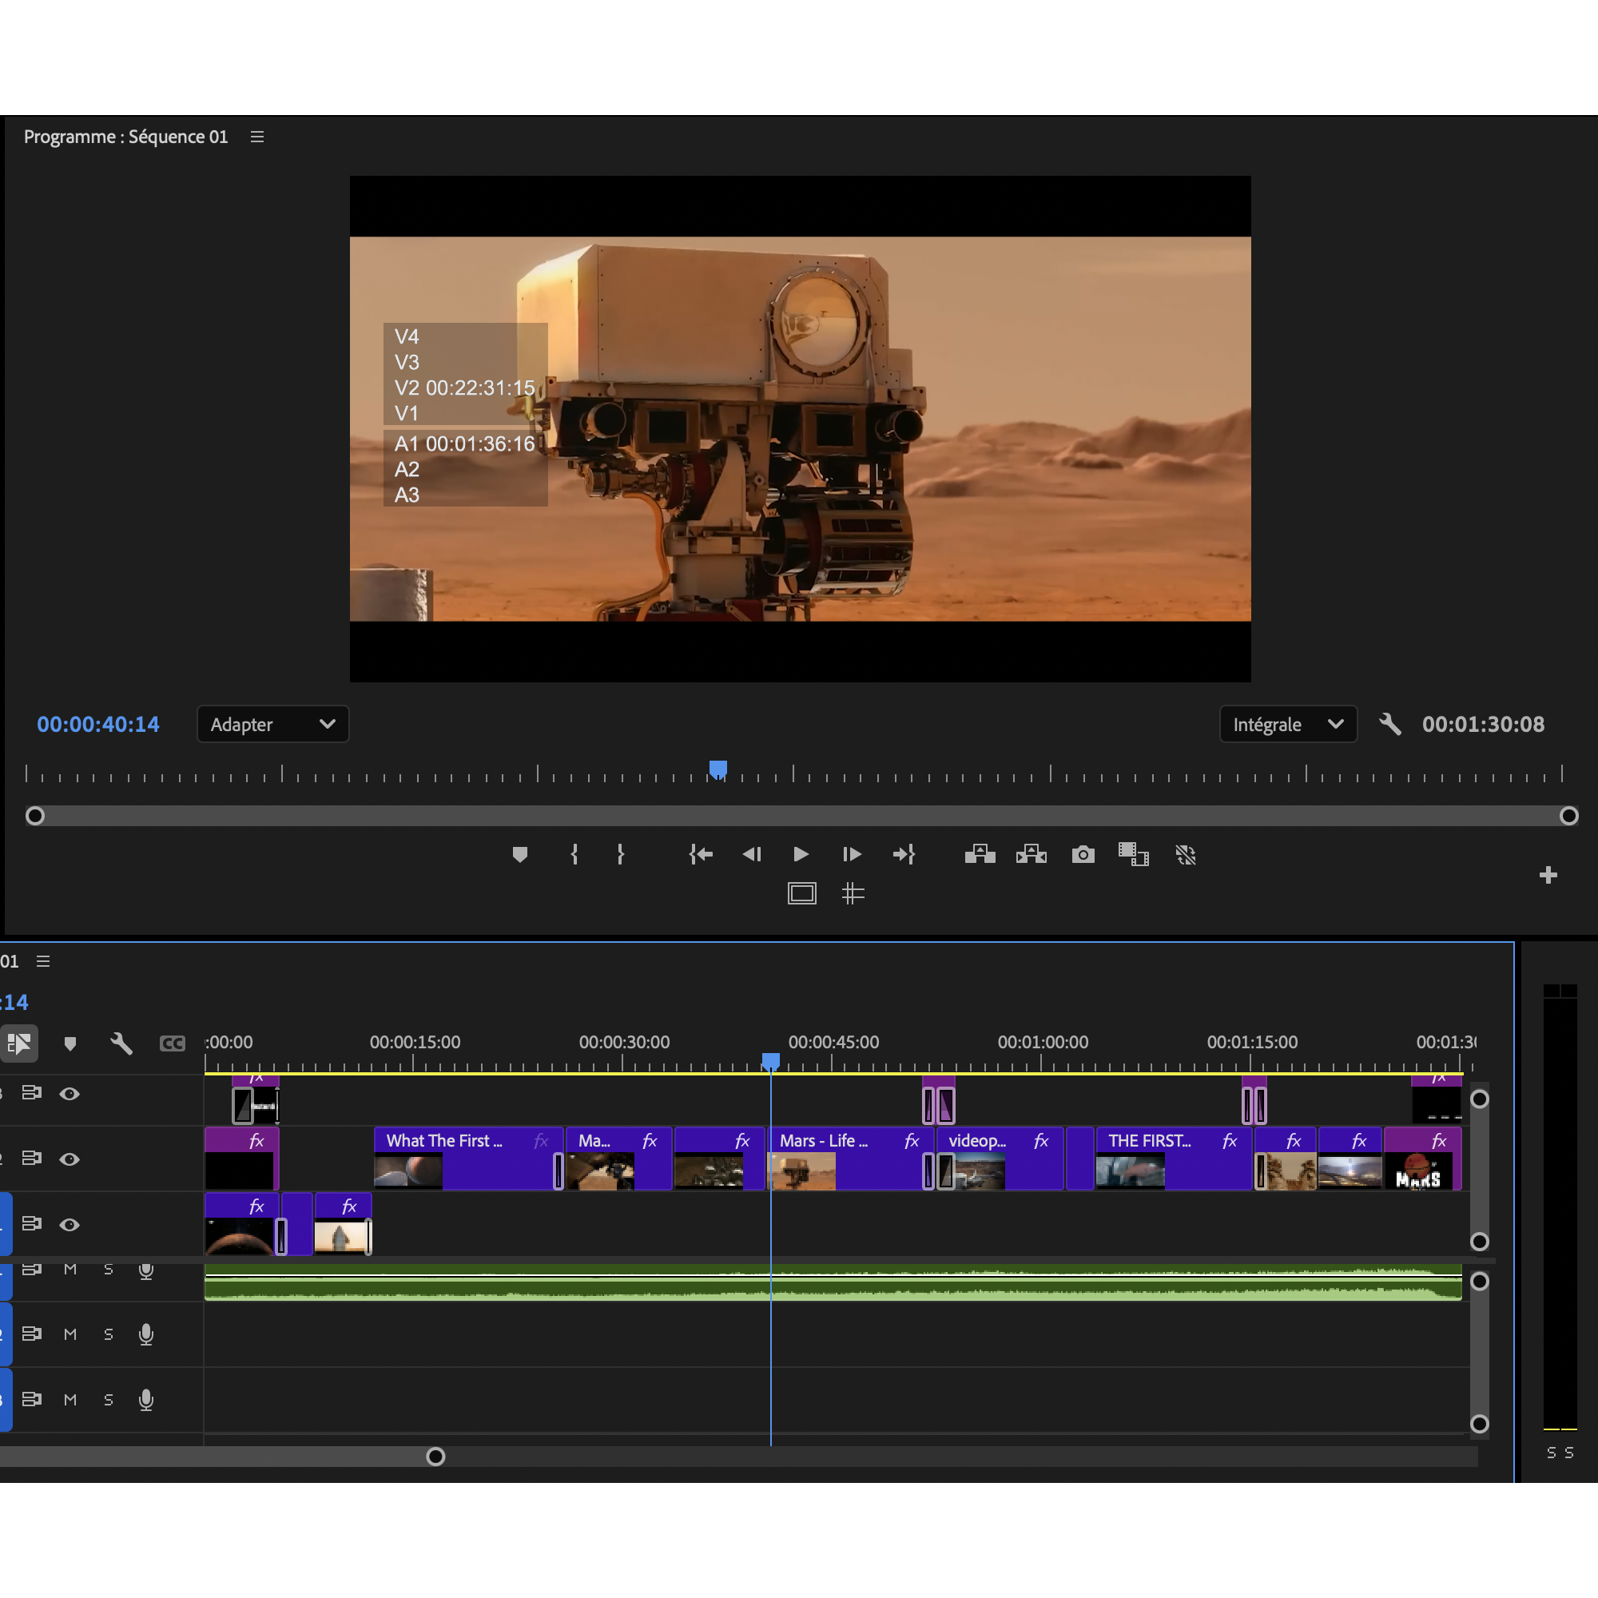Hide the bottom video track with eye icon
Screen dimensions: 1598x1598
point(70,1224)
